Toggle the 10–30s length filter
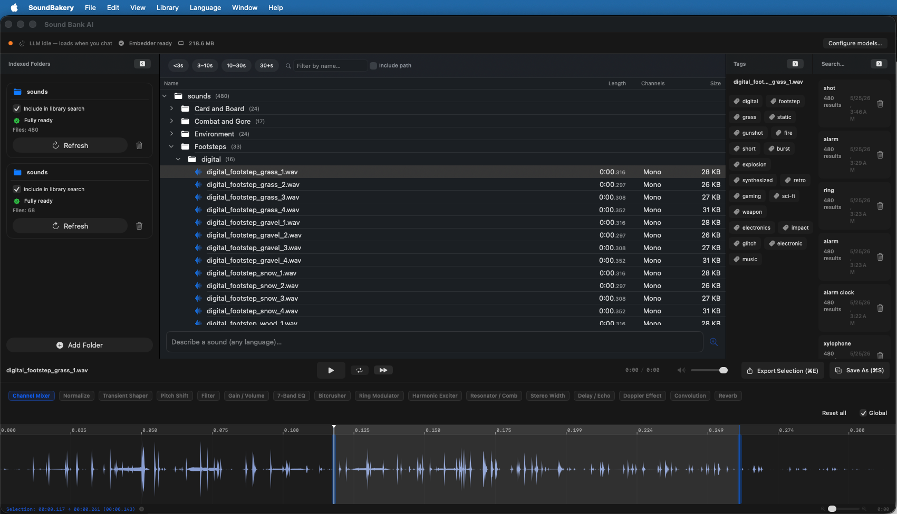Screen dimensions: 897x514 click(x=236, y=65)
